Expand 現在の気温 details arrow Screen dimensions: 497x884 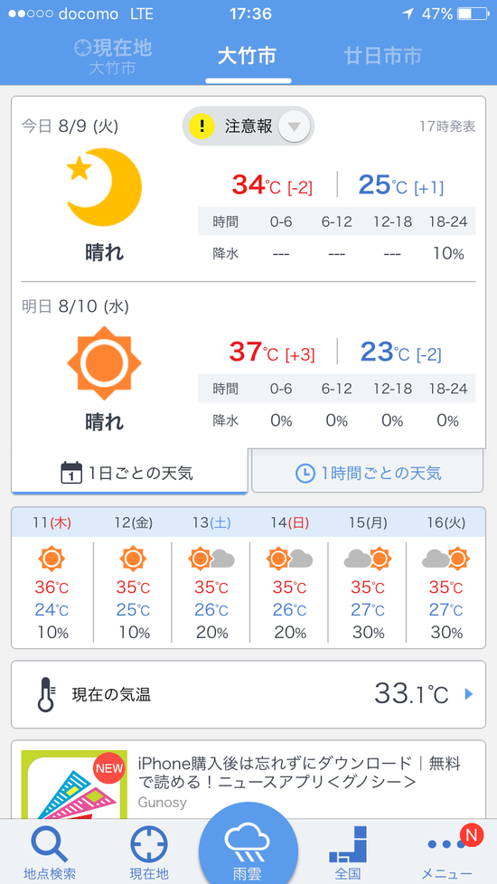[x=469, y=694]
